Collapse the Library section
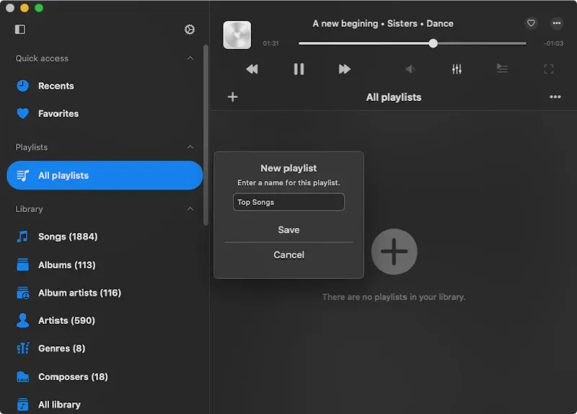The image size is (577, 414). [x=190, y=209]
